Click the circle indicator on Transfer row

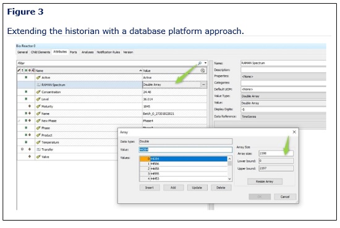tap(22, 149)
